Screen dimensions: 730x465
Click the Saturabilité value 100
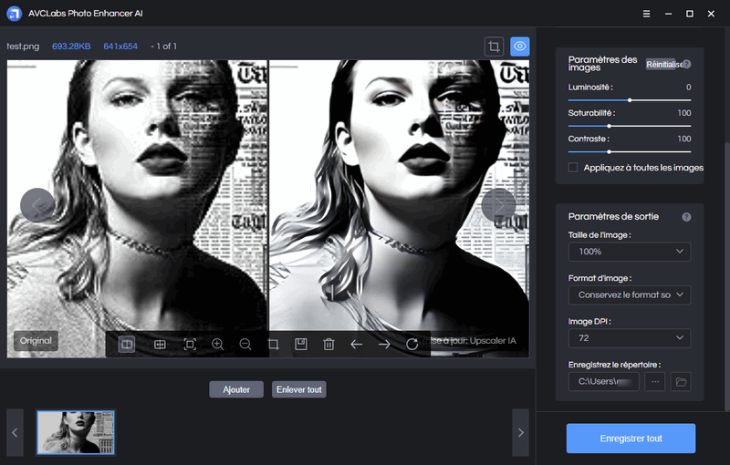coord(683,113)
